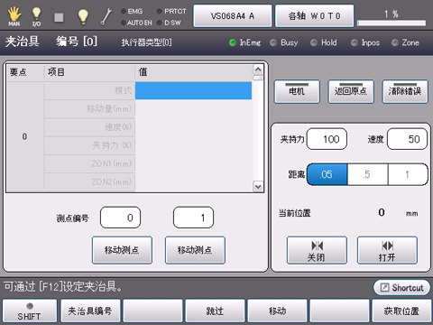
Task: Select the highlighted 模式 value cell
Action: 193,90
